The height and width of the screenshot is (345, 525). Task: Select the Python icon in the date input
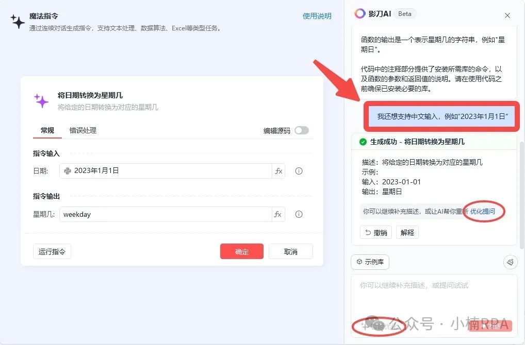point(67,170)
